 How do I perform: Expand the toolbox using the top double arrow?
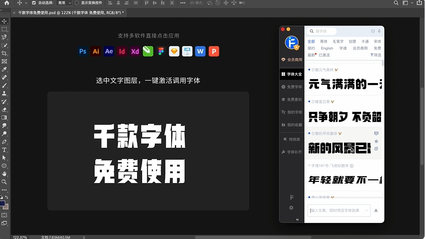[1, 10]
